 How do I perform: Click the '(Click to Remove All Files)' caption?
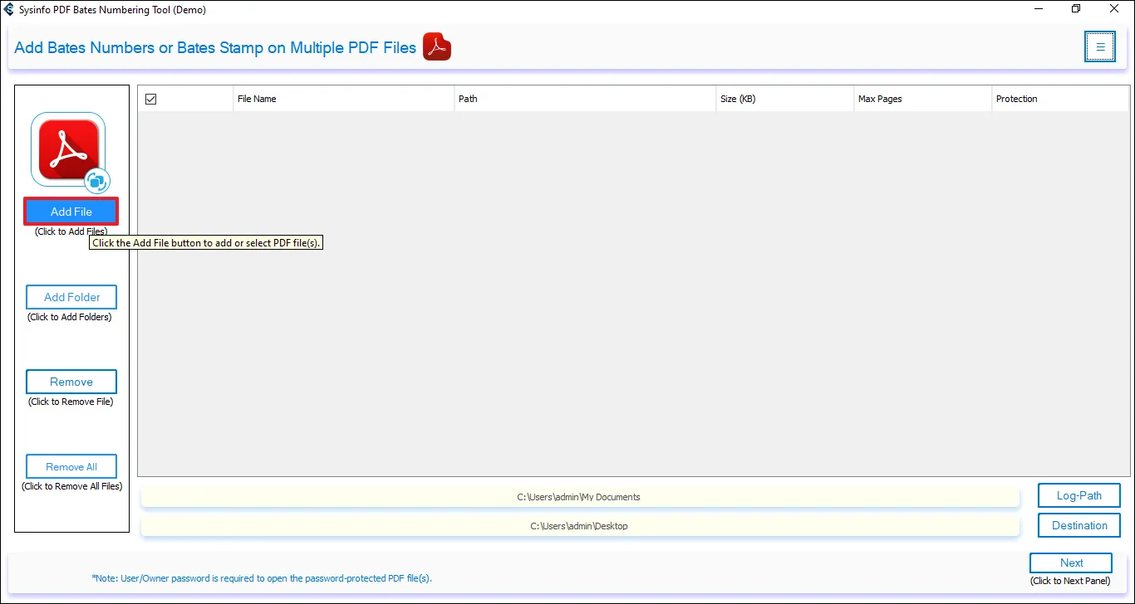click(x=71, y=486)
